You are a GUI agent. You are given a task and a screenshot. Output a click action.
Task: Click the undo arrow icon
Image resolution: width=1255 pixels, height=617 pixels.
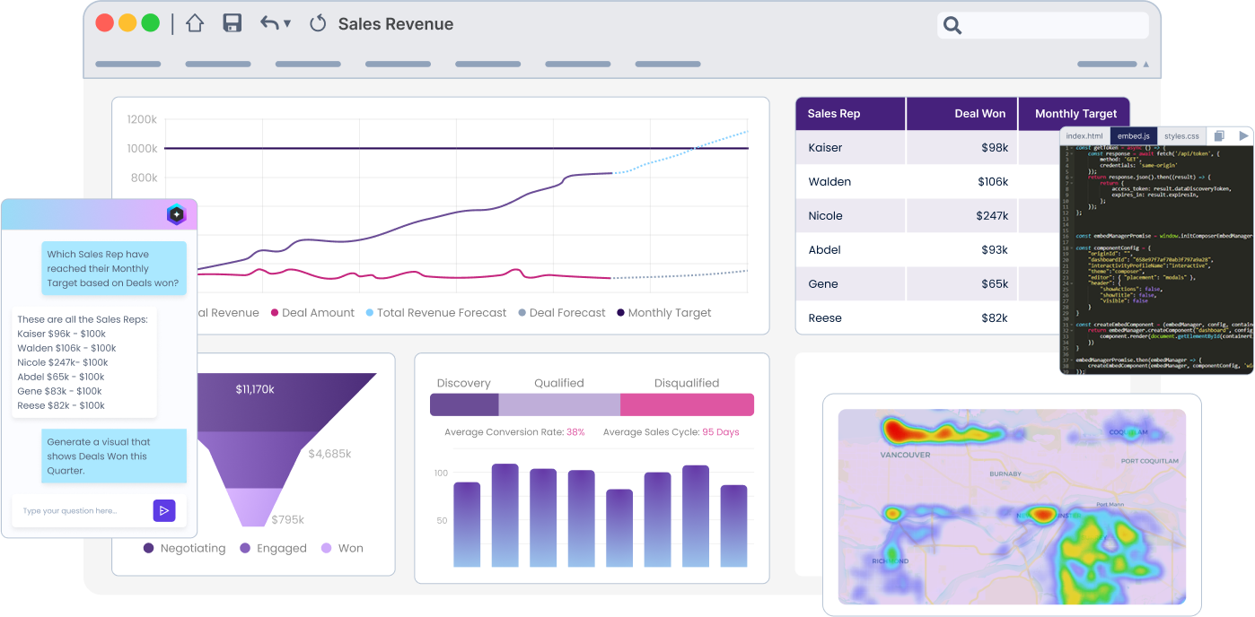coord(269,24)
